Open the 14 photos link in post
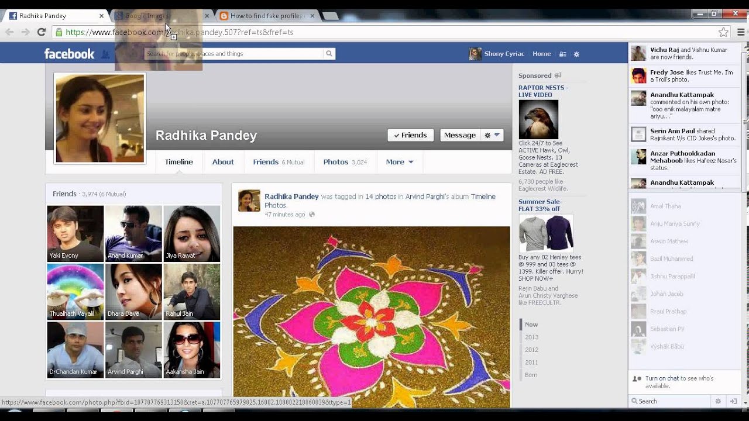The image size is (749, 421). (381, 196)
